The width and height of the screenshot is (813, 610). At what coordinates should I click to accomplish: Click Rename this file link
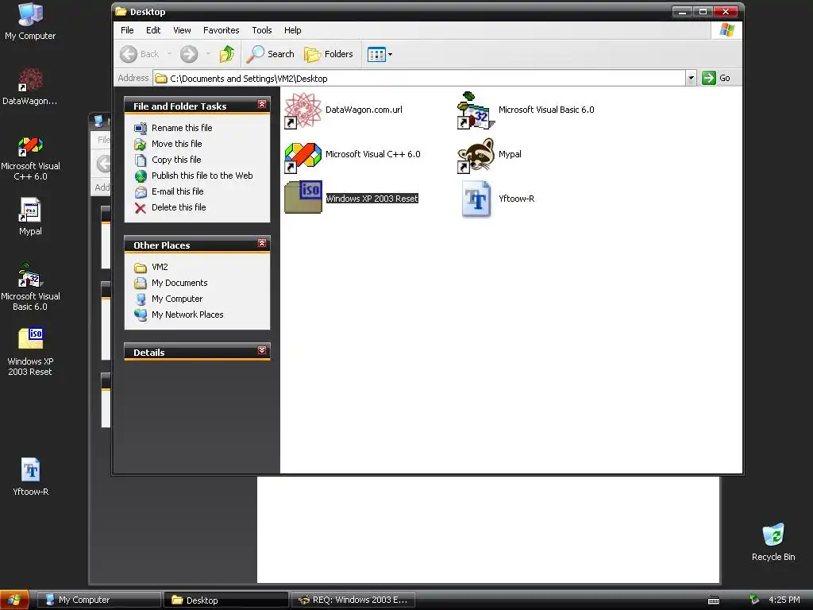pyautogui.click(x=182, y=128)
